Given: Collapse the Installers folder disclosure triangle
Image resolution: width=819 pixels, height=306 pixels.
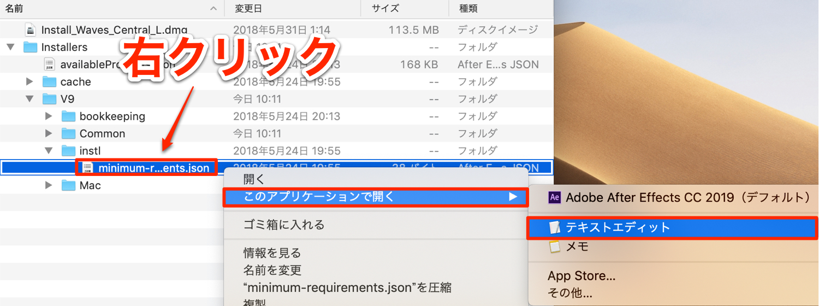Looking at the screenshot, I should click(x=10, y=47).
